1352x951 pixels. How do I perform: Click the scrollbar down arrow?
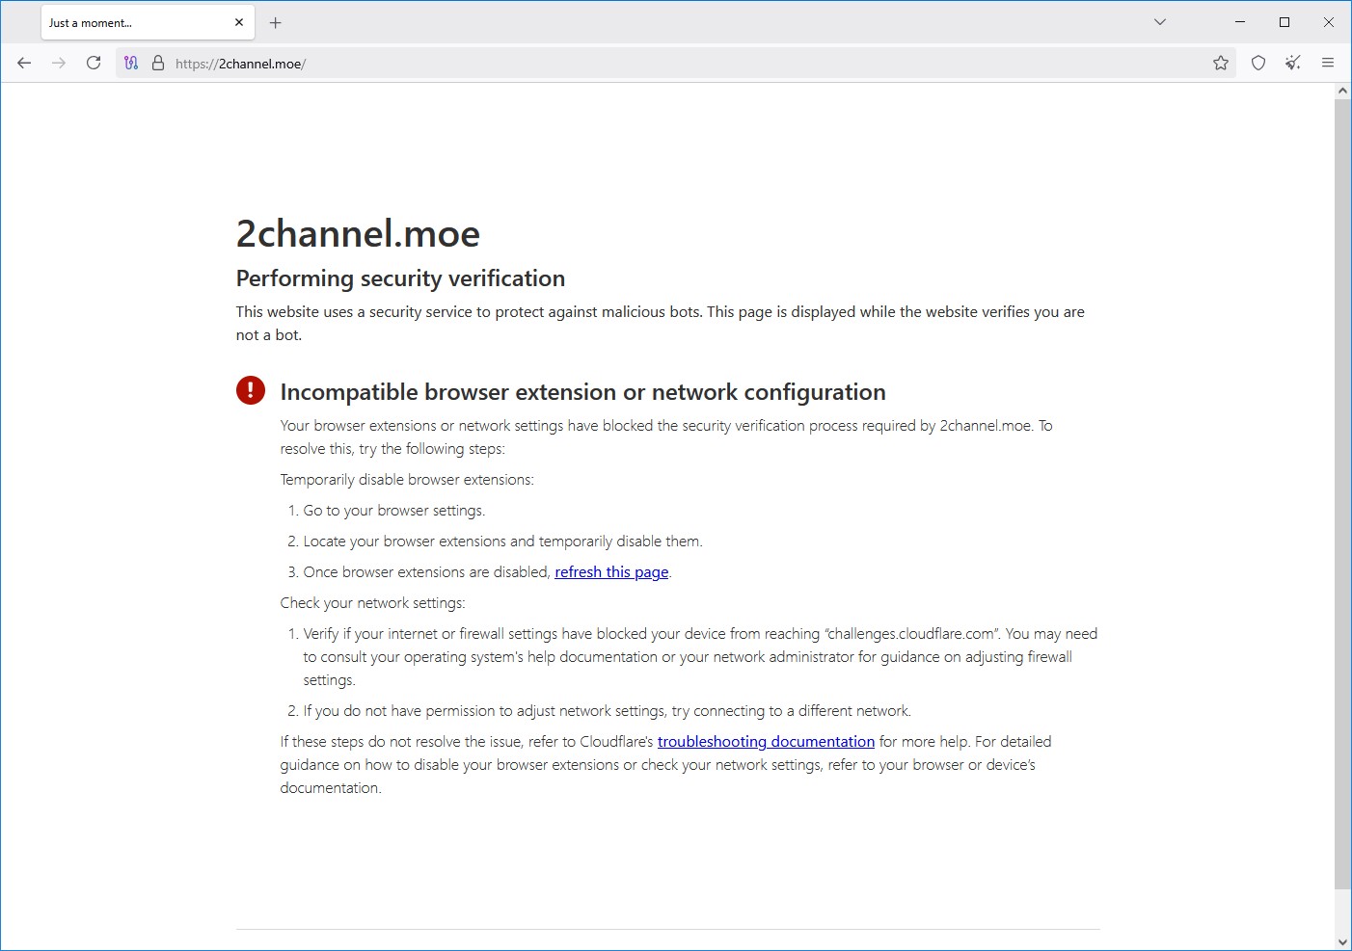(x=1342, y=942)
